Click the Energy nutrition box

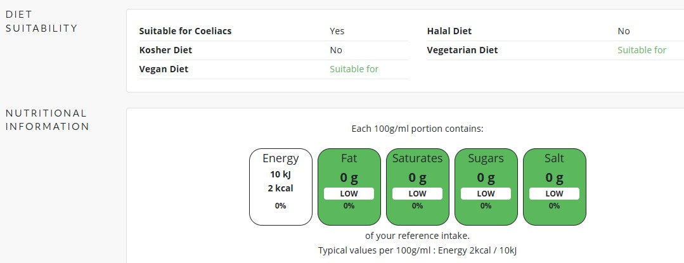(x=280, y=186)
